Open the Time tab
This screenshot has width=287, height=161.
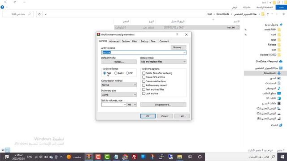point(153,41)
